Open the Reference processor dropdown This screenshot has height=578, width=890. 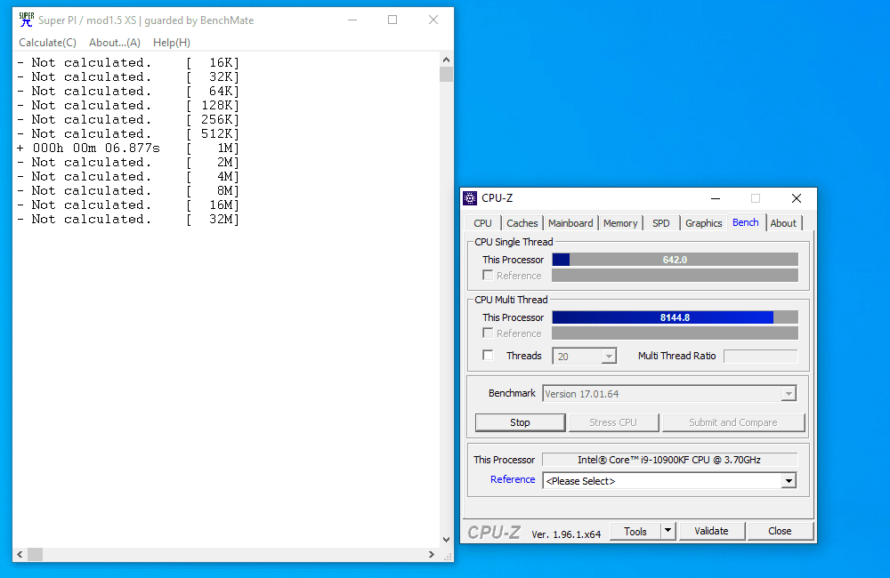coord(789,481)
